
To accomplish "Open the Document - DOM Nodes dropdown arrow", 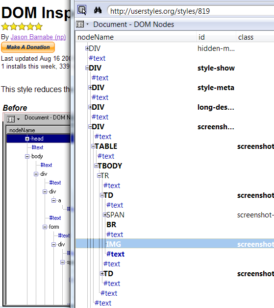I will [x=87, y=24].
